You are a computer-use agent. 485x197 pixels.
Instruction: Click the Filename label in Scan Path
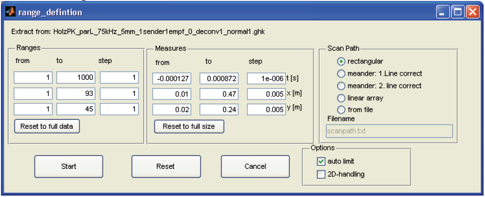pyautogui.click(x=340, y=118)
